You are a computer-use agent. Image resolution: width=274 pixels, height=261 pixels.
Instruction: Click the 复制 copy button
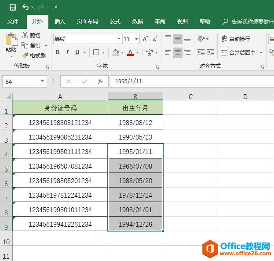point(31,45)
